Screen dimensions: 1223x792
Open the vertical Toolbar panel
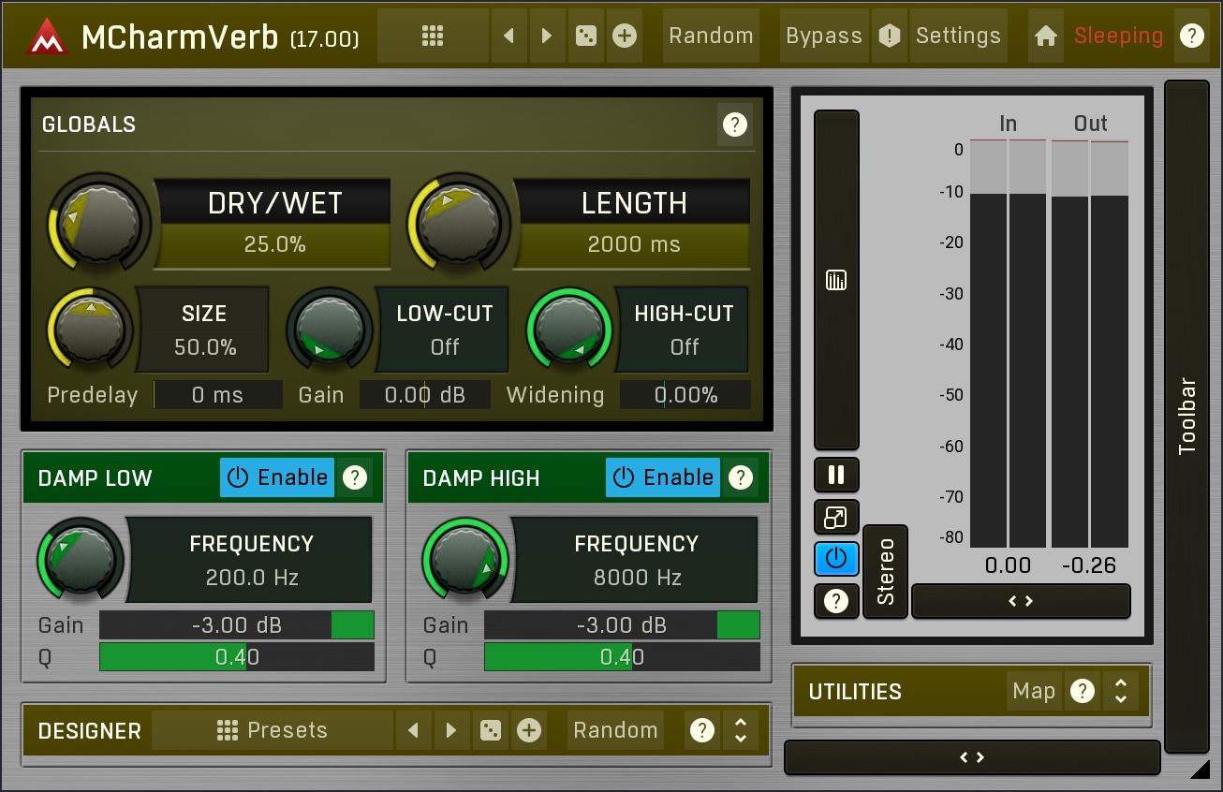click(1186, 416)
